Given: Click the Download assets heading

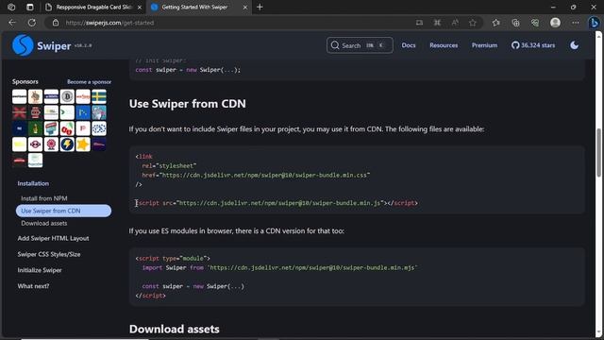Looking at the screenshot, I should (x=174, y=330).
